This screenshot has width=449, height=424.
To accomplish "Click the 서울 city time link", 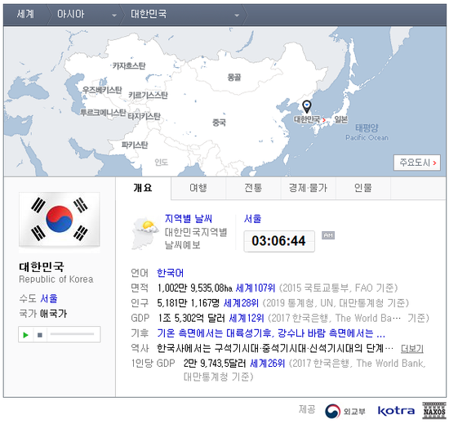I will [252, 219].
